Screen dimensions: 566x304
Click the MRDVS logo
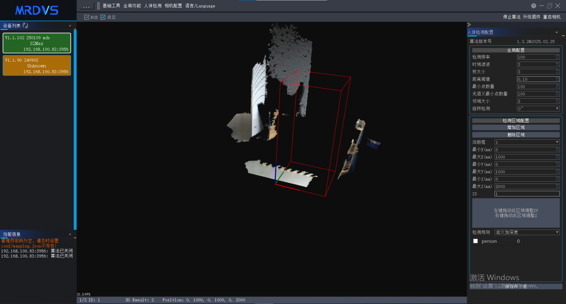pyautogui.click(x=37, y=10)
